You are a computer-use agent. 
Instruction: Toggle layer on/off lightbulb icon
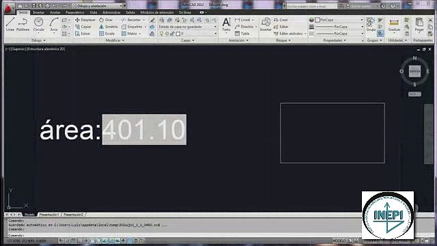coord(161,33)
